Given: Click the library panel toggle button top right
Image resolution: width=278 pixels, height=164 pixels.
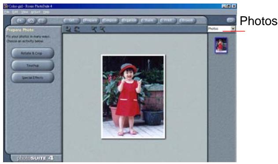Looking at the screenshot, I should (x=231, y=20).
